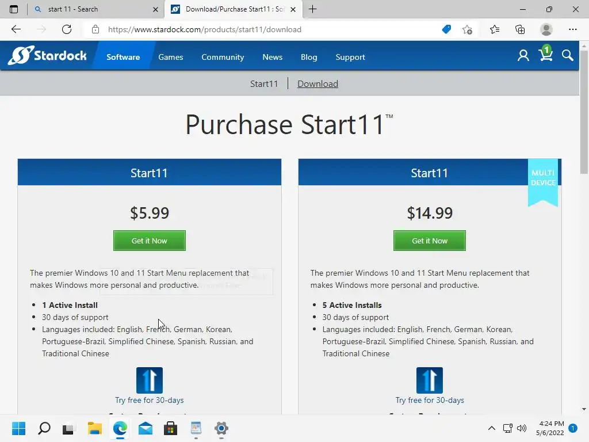The width and height of the screenshot is (589, 442).
Task: Open the network icon in system tray
Action: point(507,428)
